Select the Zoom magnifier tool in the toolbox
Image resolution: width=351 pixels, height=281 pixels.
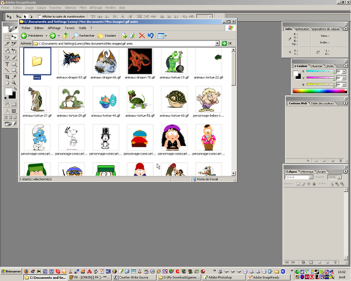(x=14, y=83)
